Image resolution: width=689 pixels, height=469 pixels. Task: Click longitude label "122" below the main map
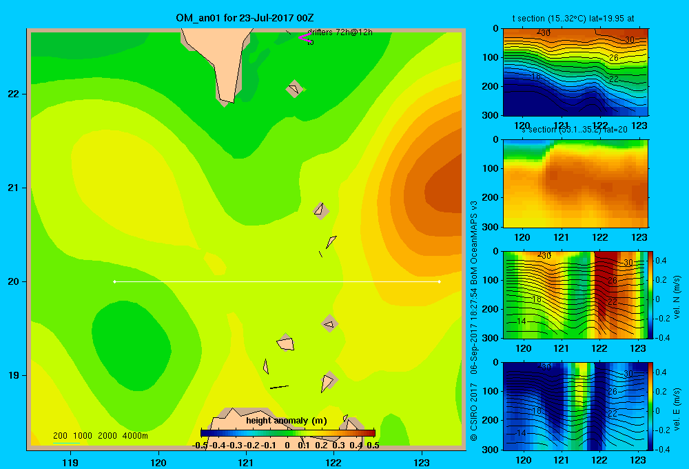pos(334,462)
